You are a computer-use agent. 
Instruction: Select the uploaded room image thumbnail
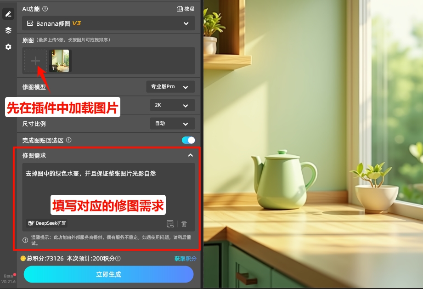(x=60, y=60)
